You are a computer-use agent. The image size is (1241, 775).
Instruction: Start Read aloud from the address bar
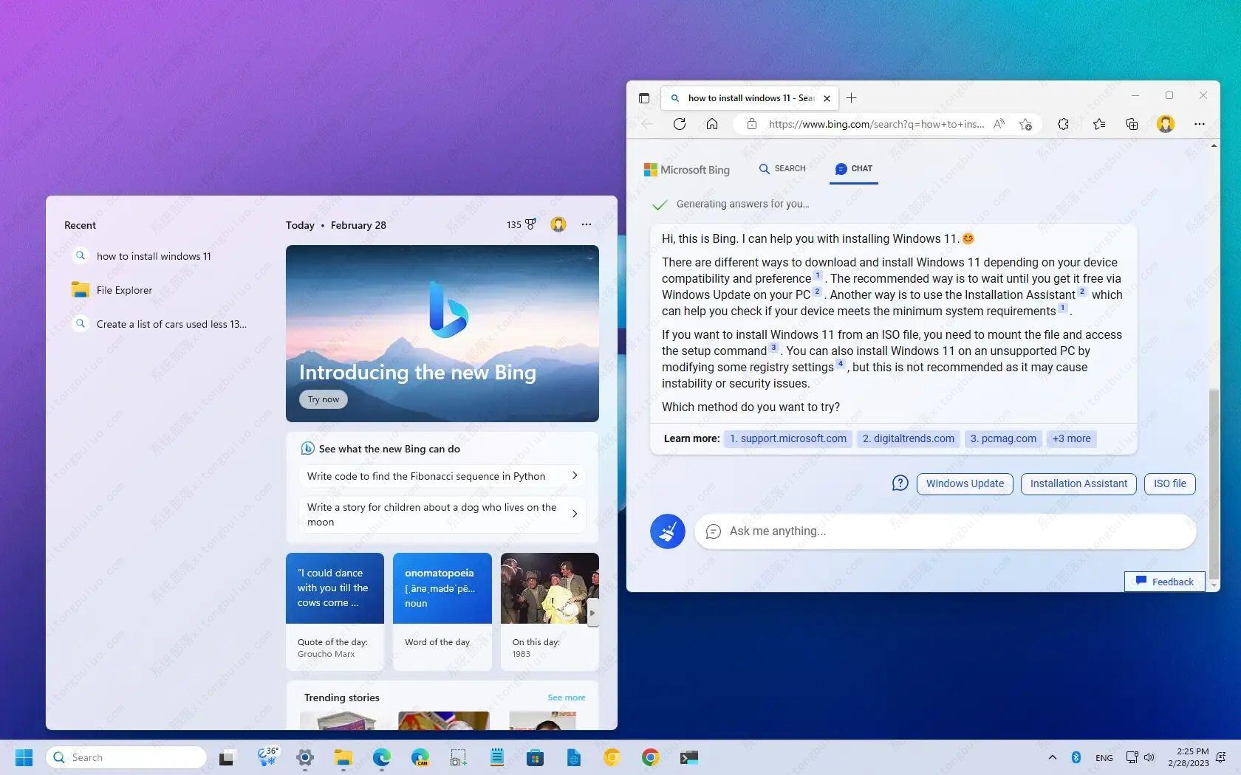[998, 124]
